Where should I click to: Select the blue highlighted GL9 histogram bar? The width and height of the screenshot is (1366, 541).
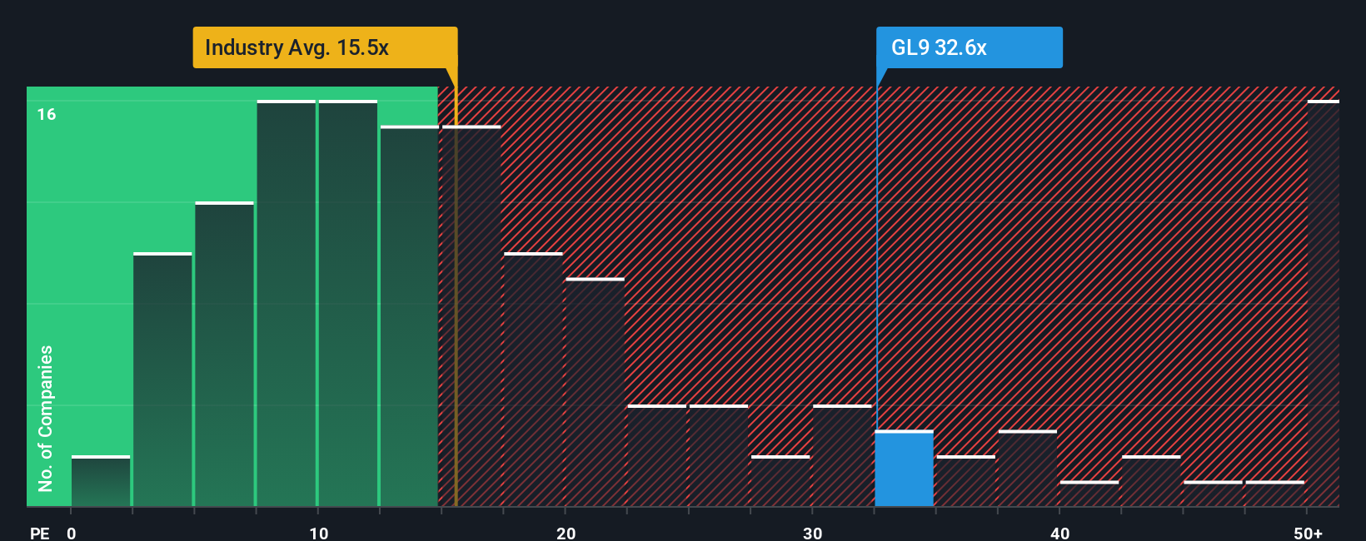905,469
